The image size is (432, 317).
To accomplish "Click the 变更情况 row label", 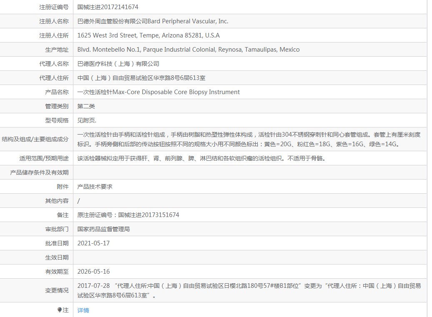I will click(x=57, y=291).
